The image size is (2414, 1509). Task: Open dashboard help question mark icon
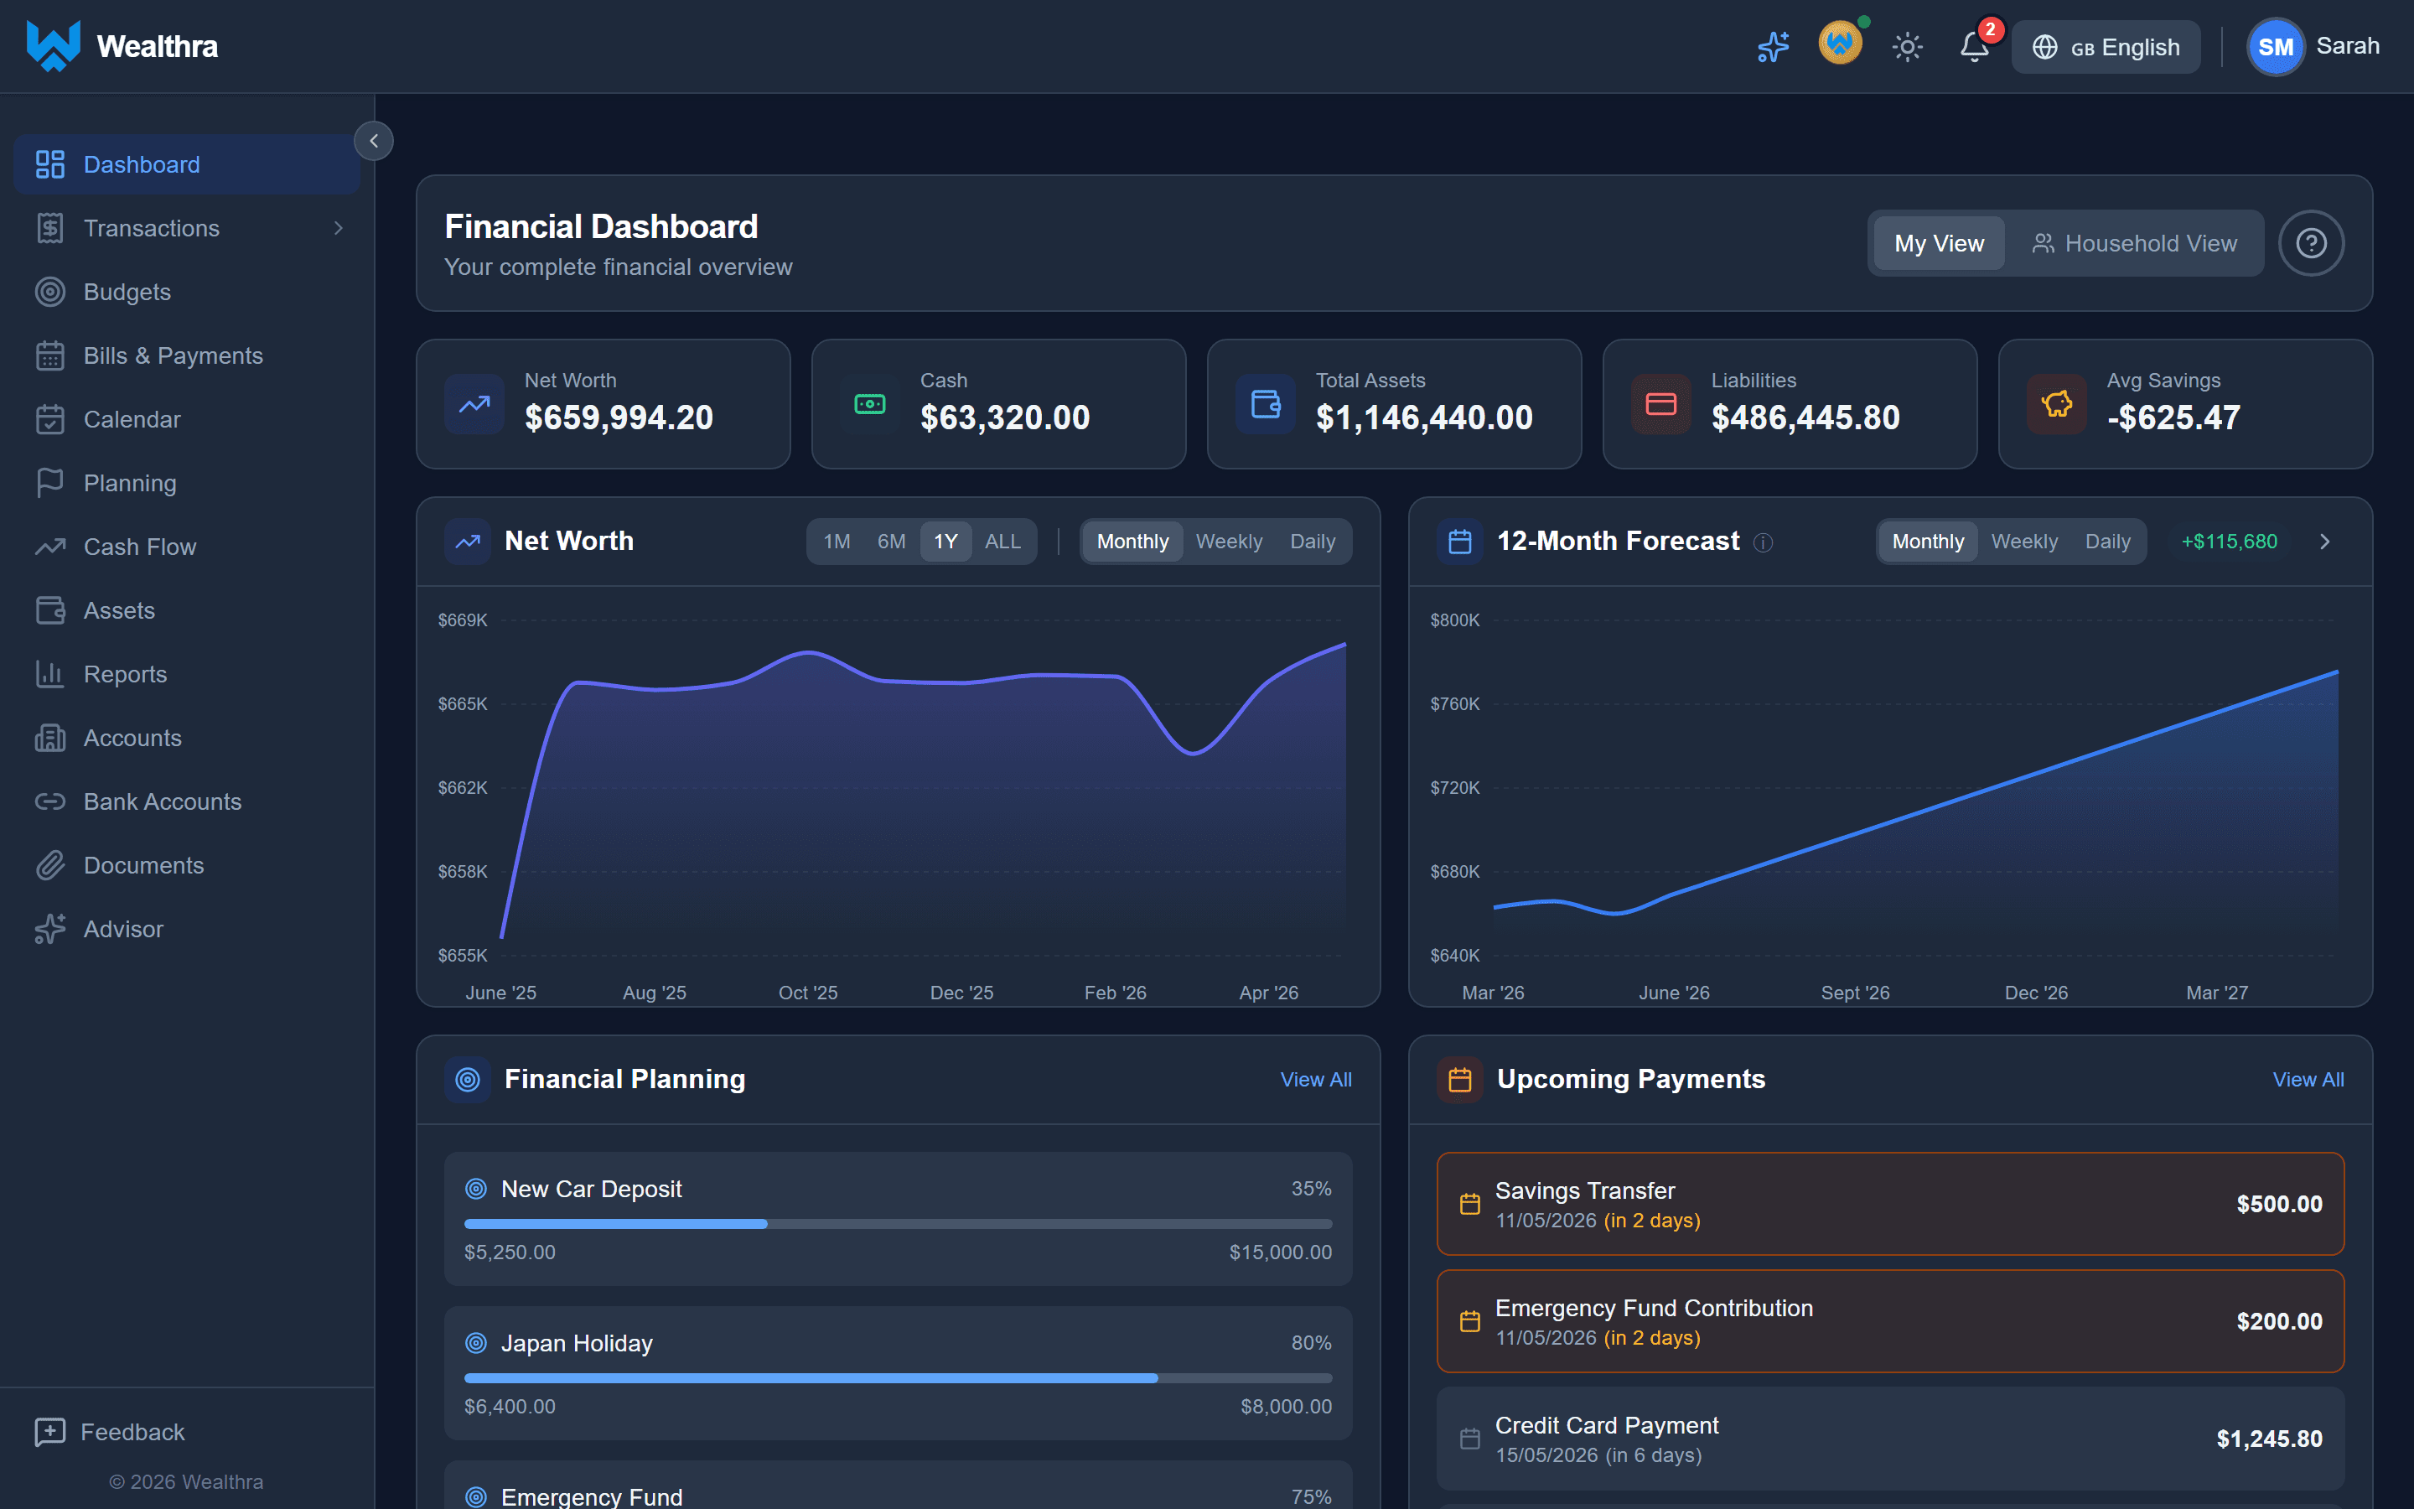(x=2310, y=243)
